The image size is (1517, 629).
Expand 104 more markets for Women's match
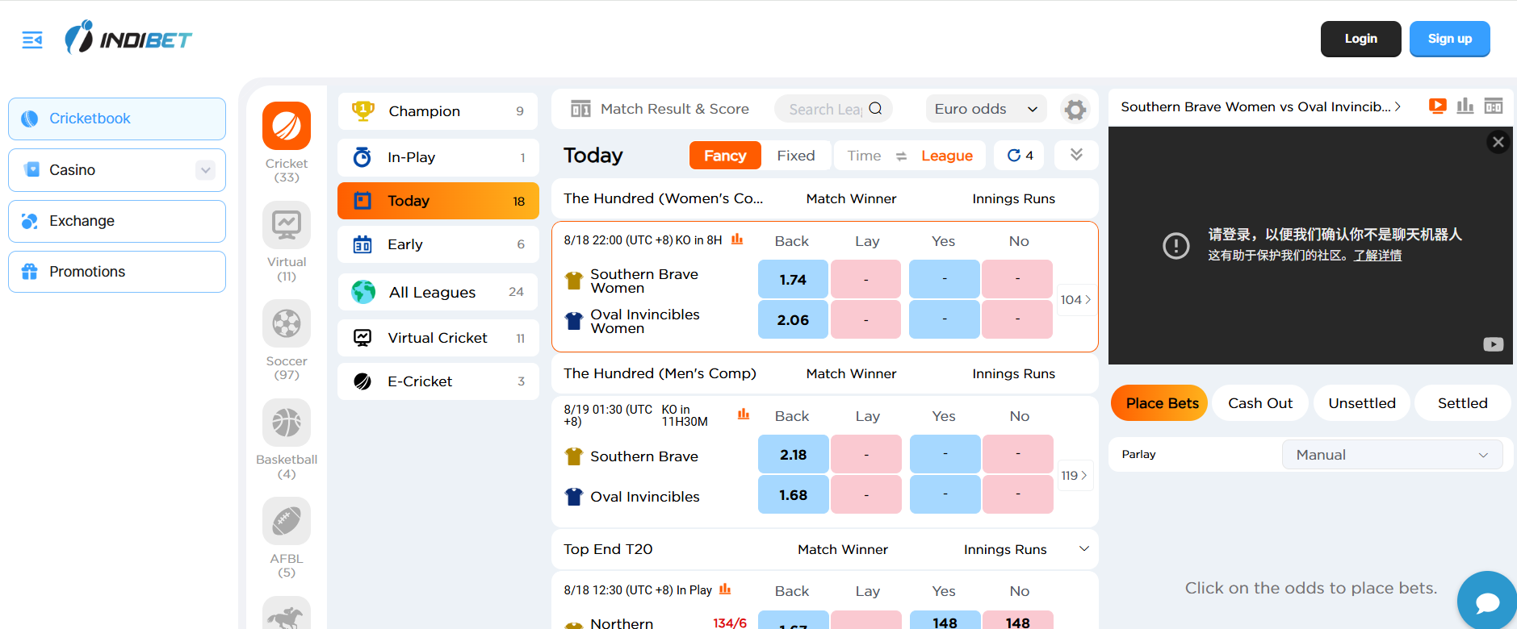pos(1075,300)
